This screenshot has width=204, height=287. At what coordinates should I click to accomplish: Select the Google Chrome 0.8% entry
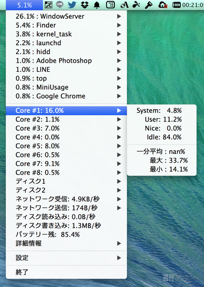66,96
